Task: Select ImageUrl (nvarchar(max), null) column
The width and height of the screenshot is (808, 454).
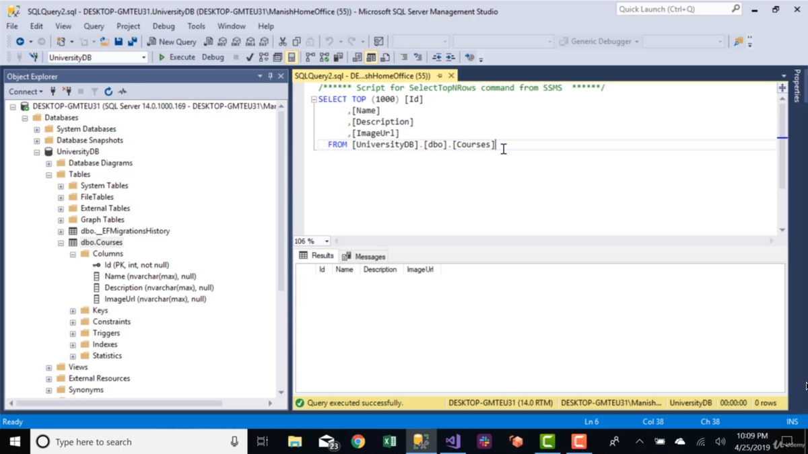Action: coord(156,299)
